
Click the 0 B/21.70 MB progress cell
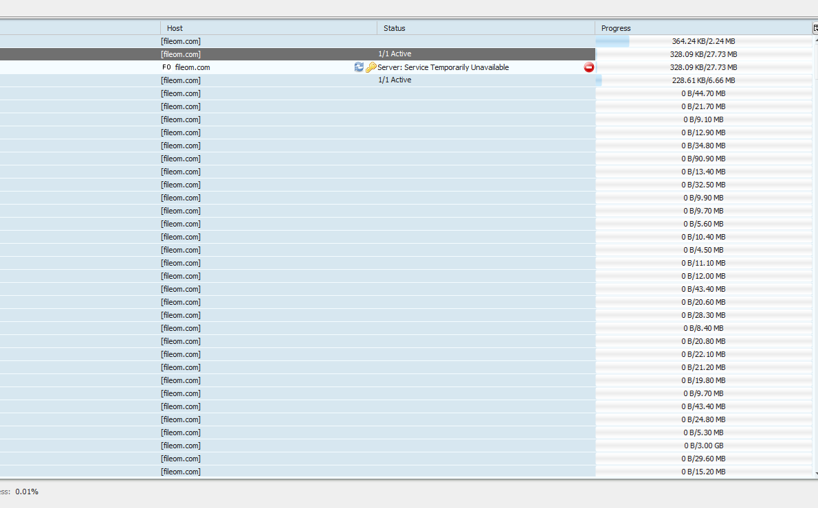pos(704,106)
